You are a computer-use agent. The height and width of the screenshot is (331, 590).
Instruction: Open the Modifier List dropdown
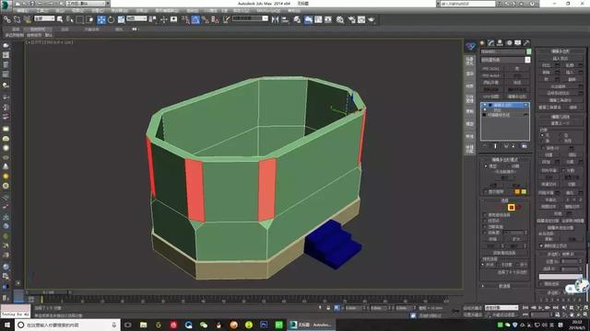[x=505, y=60]
